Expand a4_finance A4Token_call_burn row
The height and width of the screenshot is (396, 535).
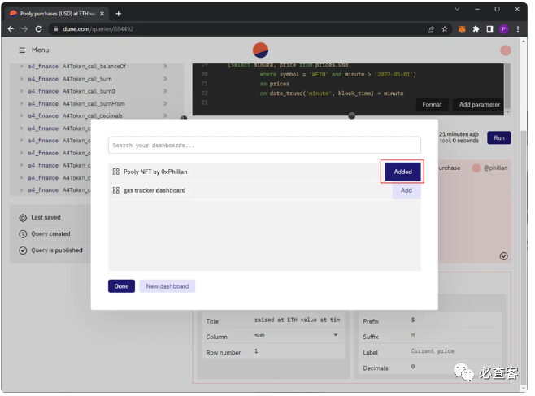(x=22, y=79)
